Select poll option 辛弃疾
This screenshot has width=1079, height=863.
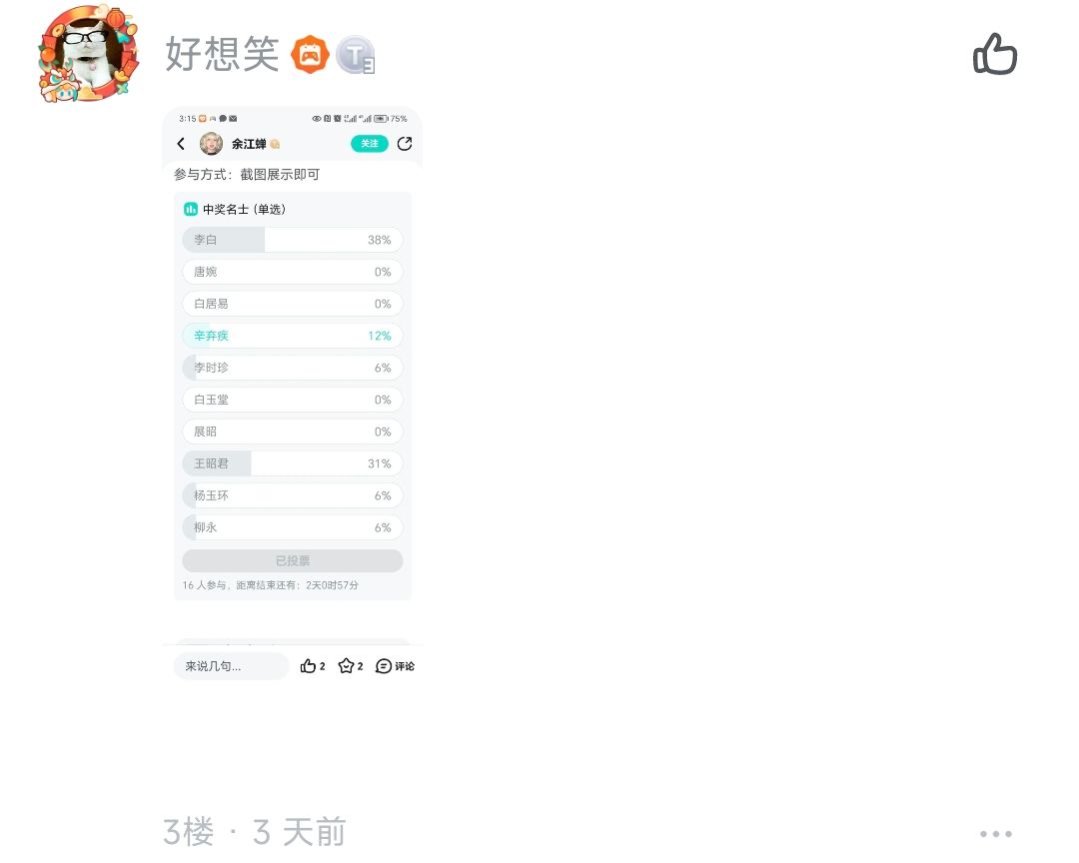[x=293, y=336]
